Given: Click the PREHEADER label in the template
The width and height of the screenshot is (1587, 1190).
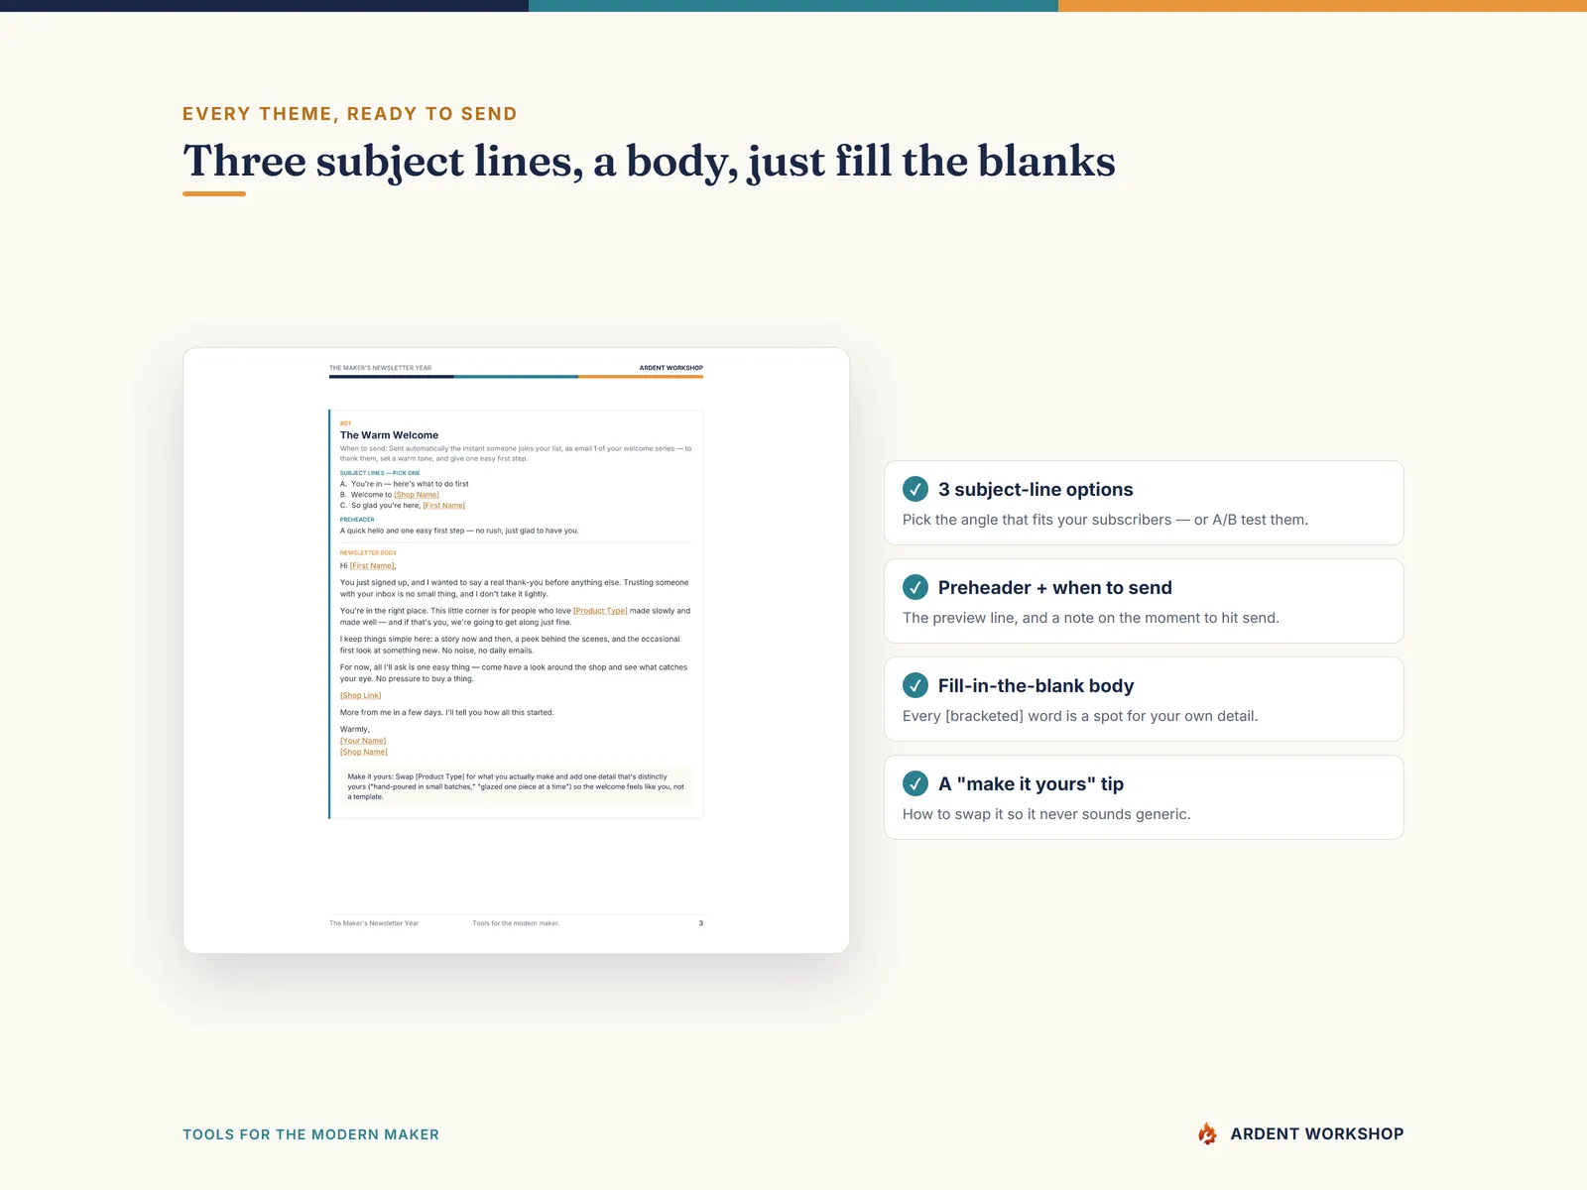Looking at the screenshot, I should (x=357, y=520).
